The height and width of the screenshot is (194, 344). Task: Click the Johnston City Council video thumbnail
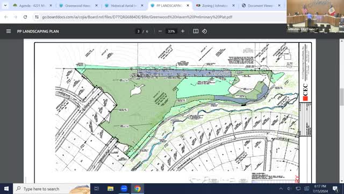coord(316,16)
